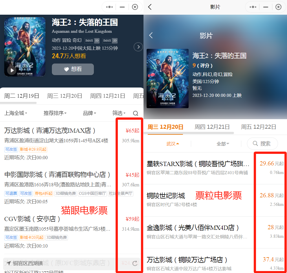Viewport: 287px width, 273px height.
Task: Go back using top-left arrow in Piaoli header
Action: tap(150, 7)
